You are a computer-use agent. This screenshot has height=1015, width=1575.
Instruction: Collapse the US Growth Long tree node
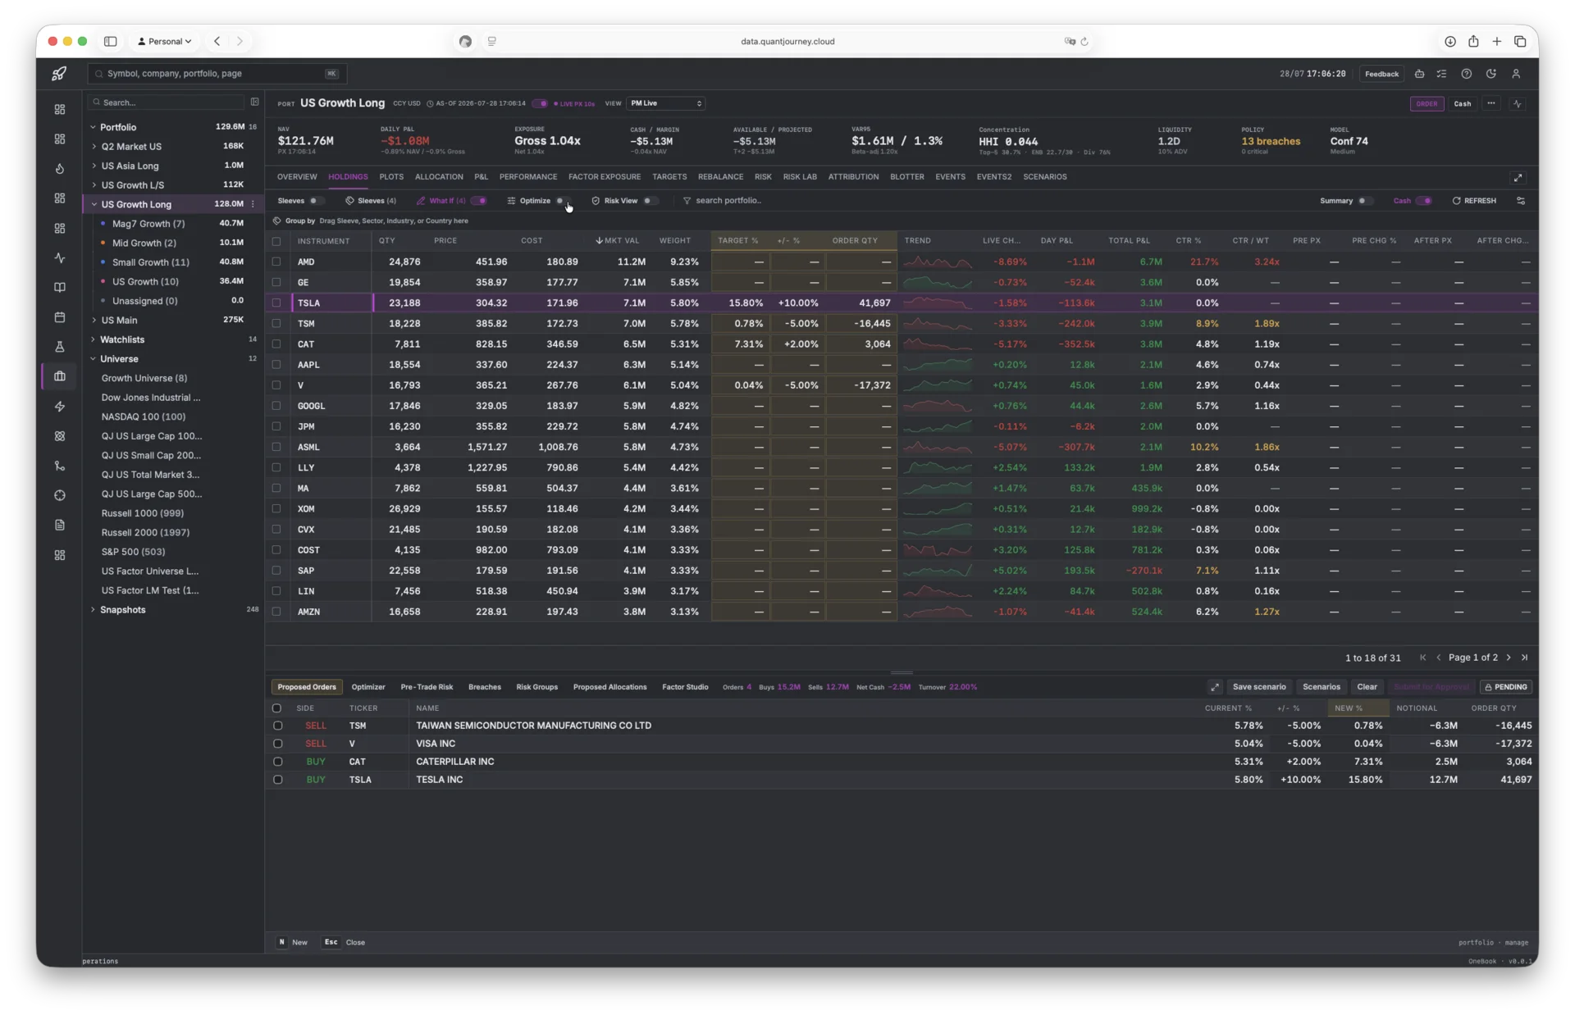pyautogui.click(x=94, y=204)
